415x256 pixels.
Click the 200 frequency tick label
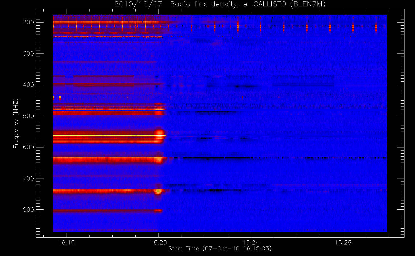point(28,22)
